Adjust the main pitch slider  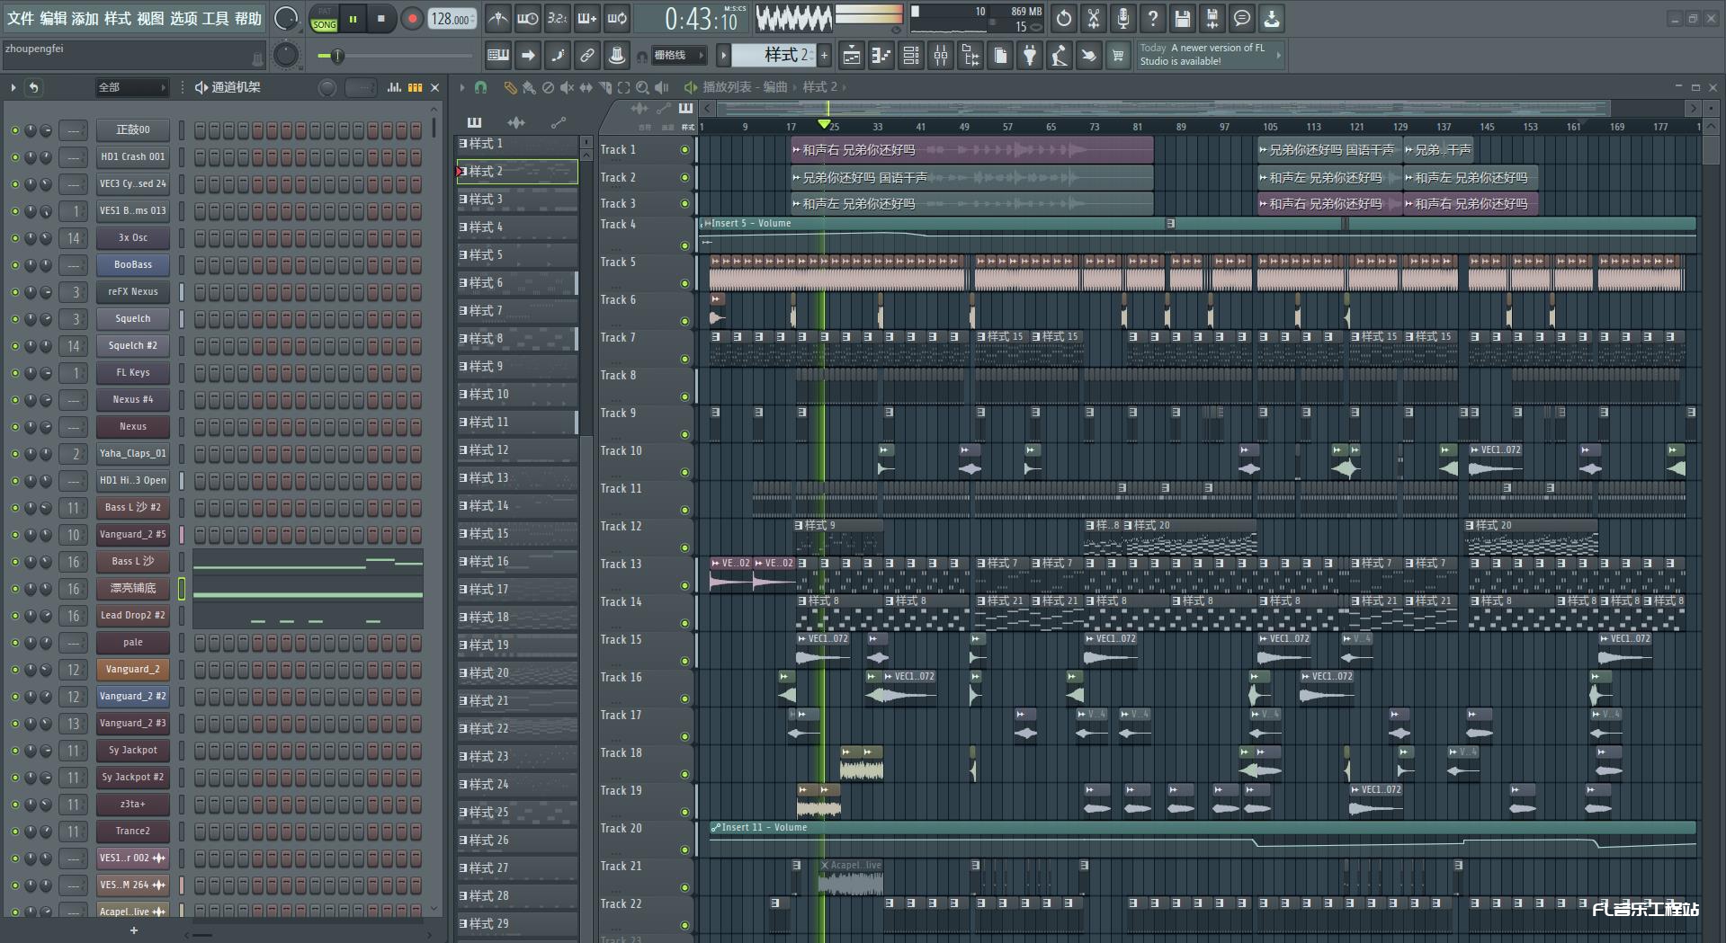(393, 56)
